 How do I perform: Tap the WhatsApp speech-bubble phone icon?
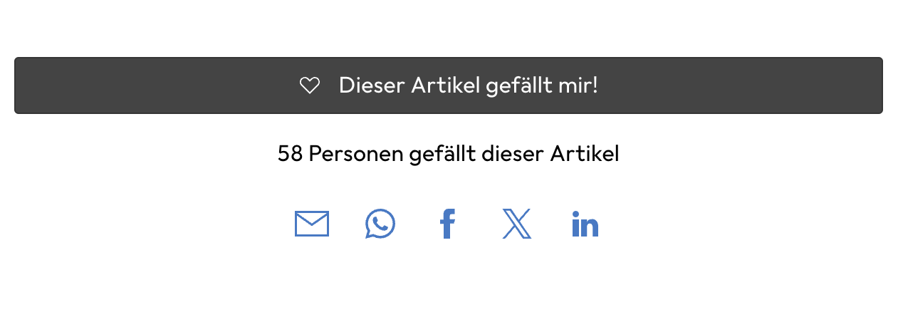click(x=380, y=224)
